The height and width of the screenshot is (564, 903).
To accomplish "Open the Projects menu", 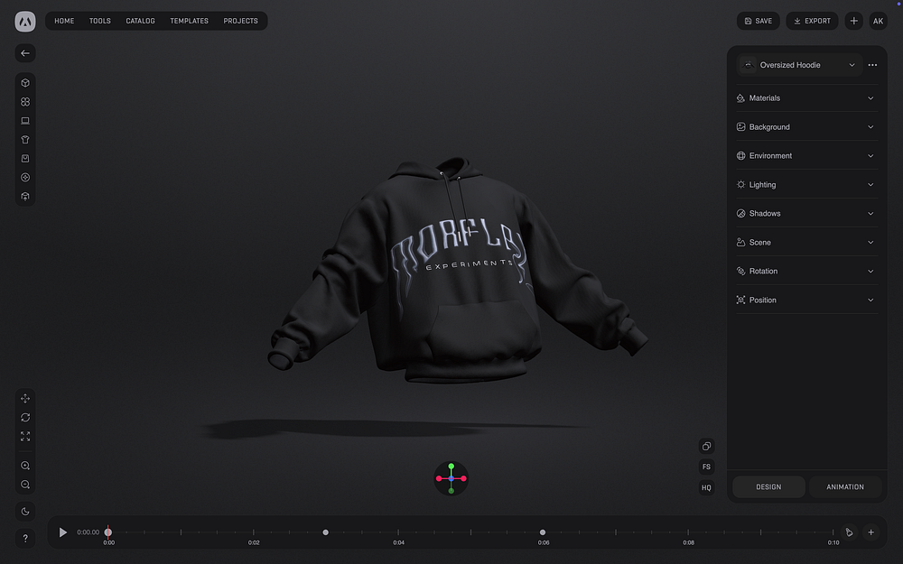I will tap(241, 21).
